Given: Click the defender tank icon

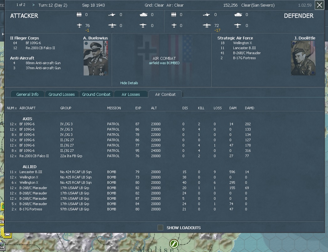Looking at the screenshot, I should 238,14.
